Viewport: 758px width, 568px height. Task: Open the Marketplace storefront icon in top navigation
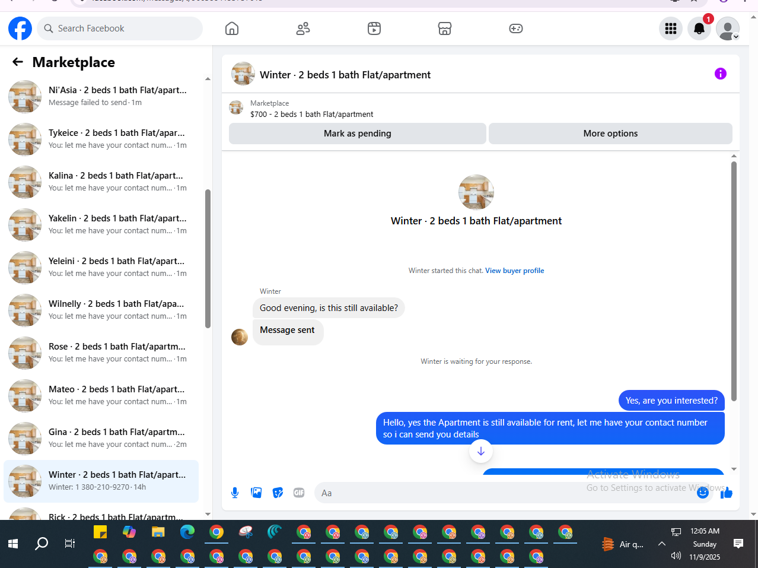[445, 28]
